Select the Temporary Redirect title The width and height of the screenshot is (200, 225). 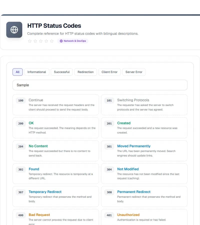(x=45, y=192)
